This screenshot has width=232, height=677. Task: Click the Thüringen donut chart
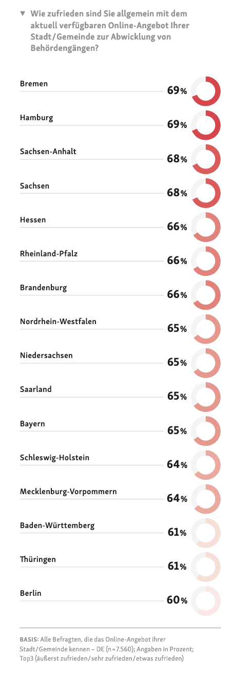coord(206,566)
